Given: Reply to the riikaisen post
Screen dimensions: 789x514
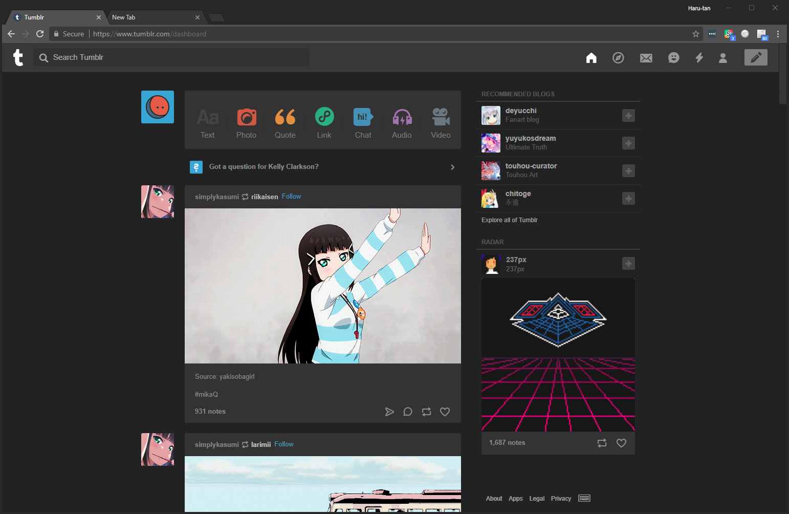Looking at the screenshot, I should [x=408, y=412].
